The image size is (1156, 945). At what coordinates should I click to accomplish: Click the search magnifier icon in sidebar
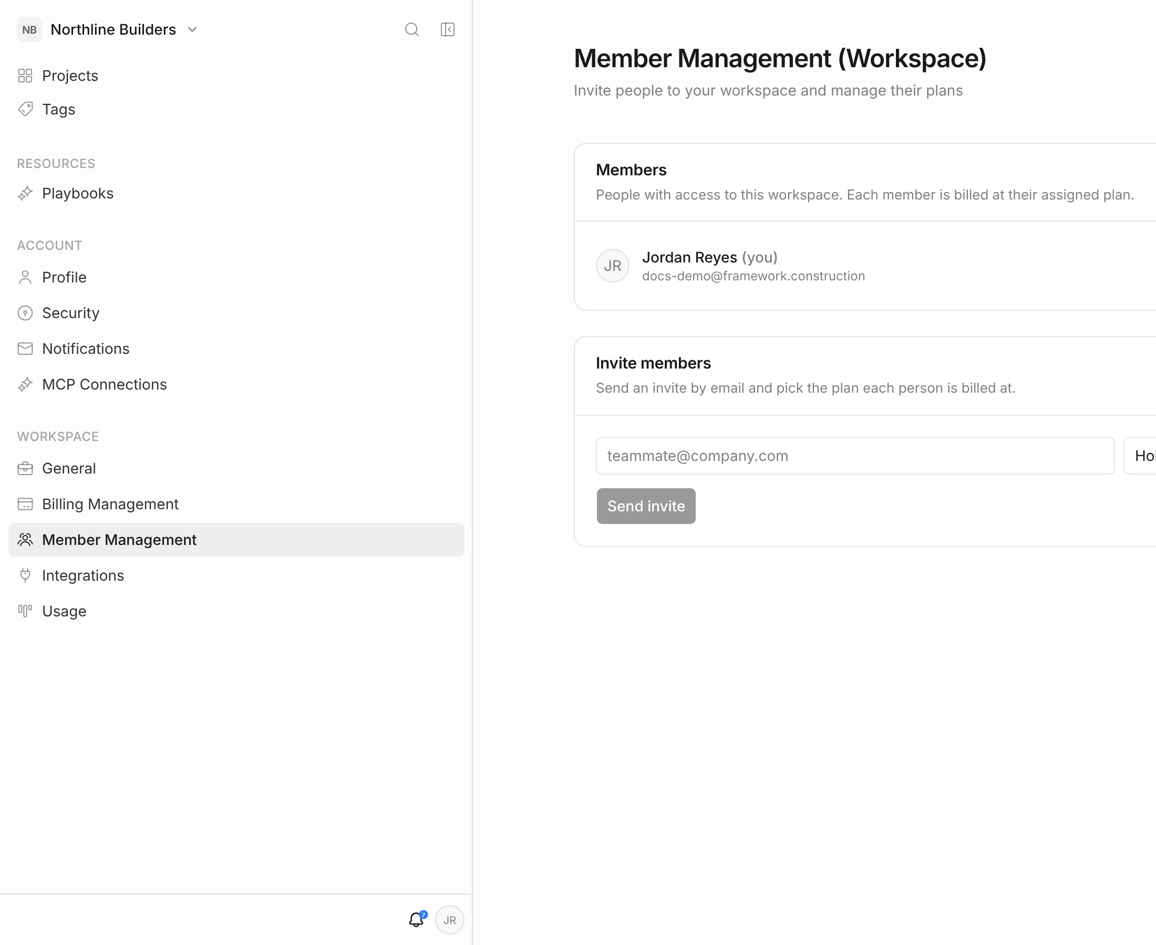coord(412,29)
